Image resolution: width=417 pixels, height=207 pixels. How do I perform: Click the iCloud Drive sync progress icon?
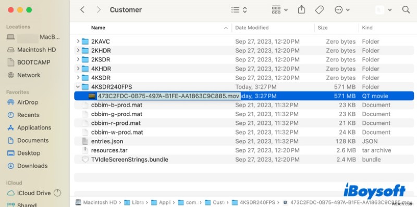pos(57,193)
